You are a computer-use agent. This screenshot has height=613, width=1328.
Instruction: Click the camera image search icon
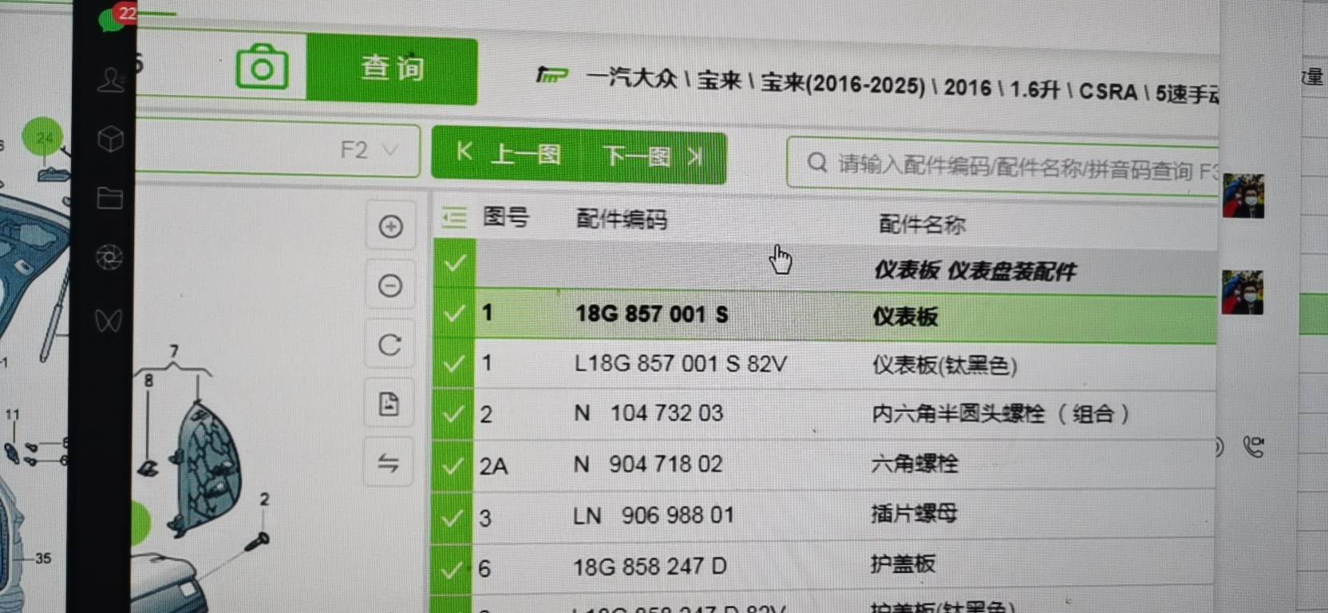point(262,68)
